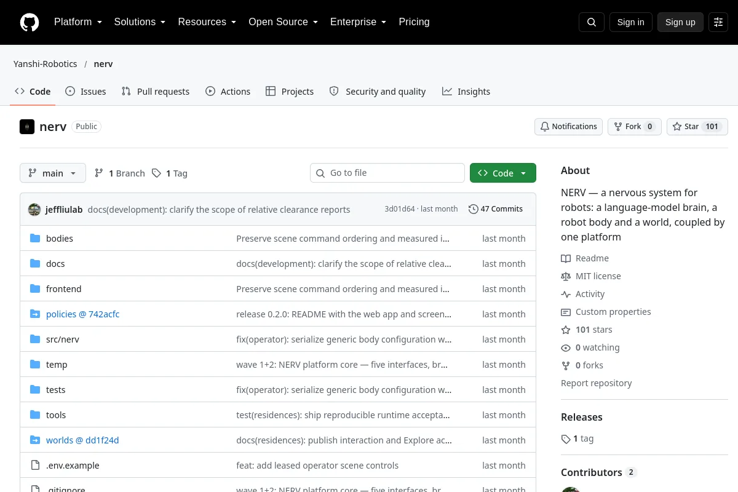
Task: Click the docs folder icon
Action: [x=35, y=263]
